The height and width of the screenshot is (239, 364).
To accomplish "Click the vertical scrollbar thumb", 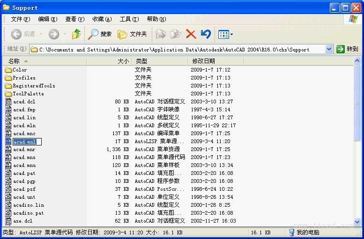I will [357, 102].
